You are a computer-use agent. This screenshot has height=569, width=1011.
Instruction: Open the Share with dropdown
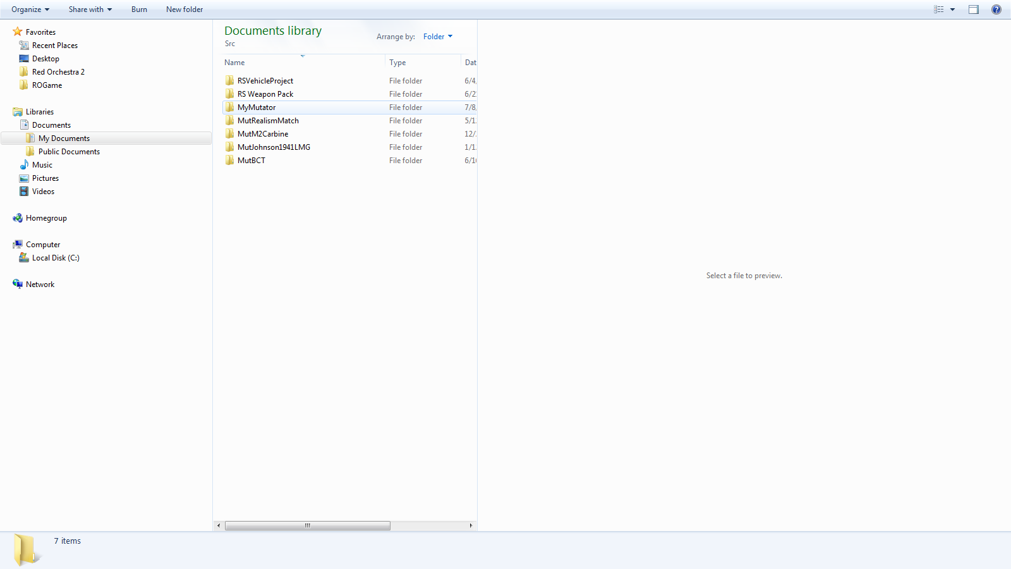[x=90, y=9]
